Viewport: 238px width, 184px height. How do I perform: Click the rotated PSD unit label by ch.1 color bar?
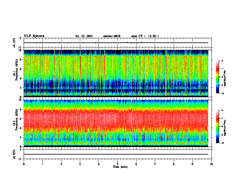click(x=225, y=78)
